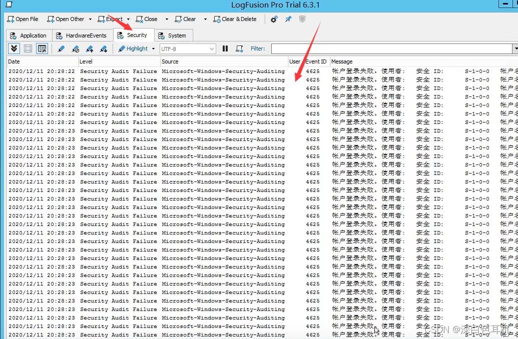
Task: Click the gray shield icon
Action: pos(302,19)
